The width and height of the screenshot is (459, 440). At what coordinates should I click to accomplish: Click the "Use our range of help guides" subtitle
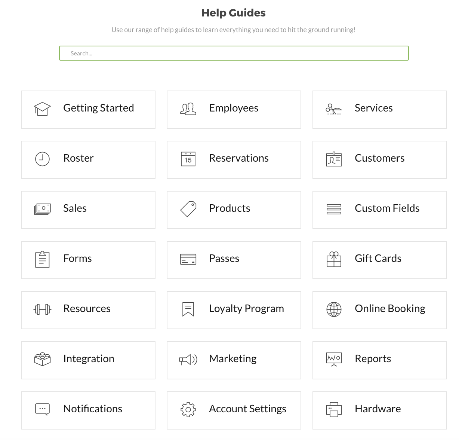(x=234, y=30)
